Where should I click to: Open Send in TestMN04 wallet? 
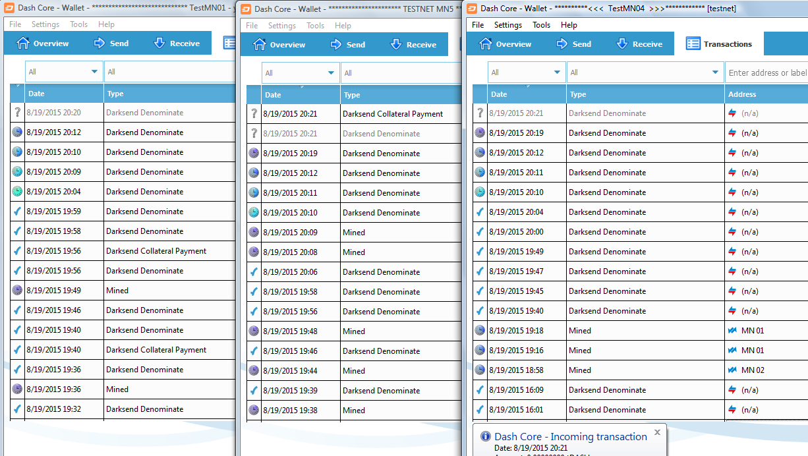tap(573, 44)
